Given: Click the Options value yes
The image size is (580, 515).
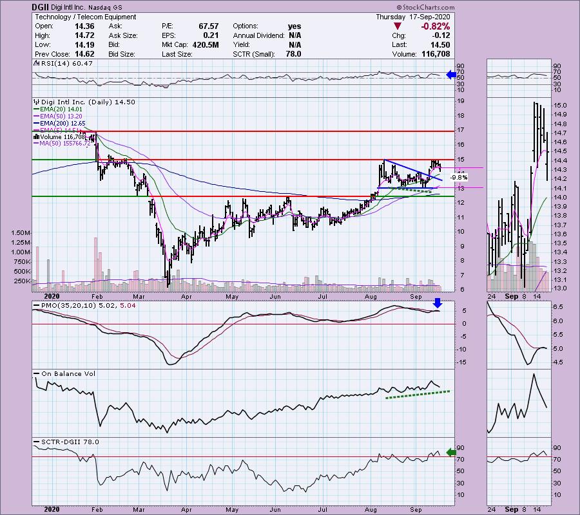Looking at the screenshot, I should tap(295, 26).
